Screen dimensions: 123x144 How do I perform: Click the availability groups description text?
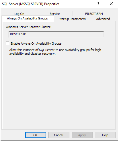click(x=55, y=52)
